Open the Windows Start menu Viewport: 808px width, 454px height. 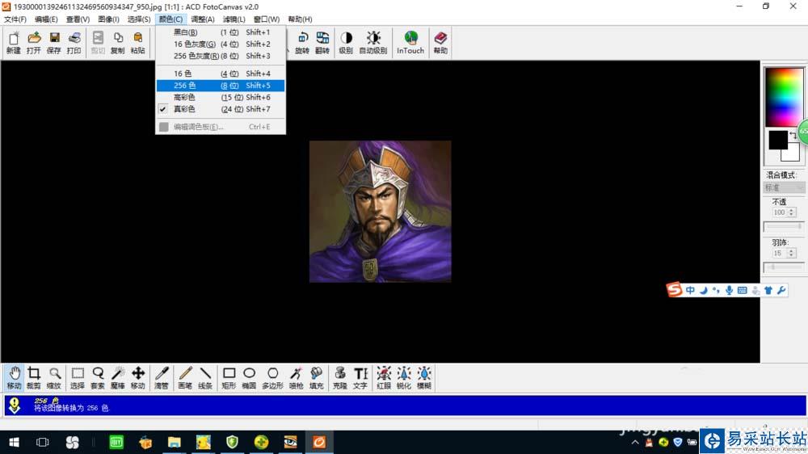[x=14, y=442]
